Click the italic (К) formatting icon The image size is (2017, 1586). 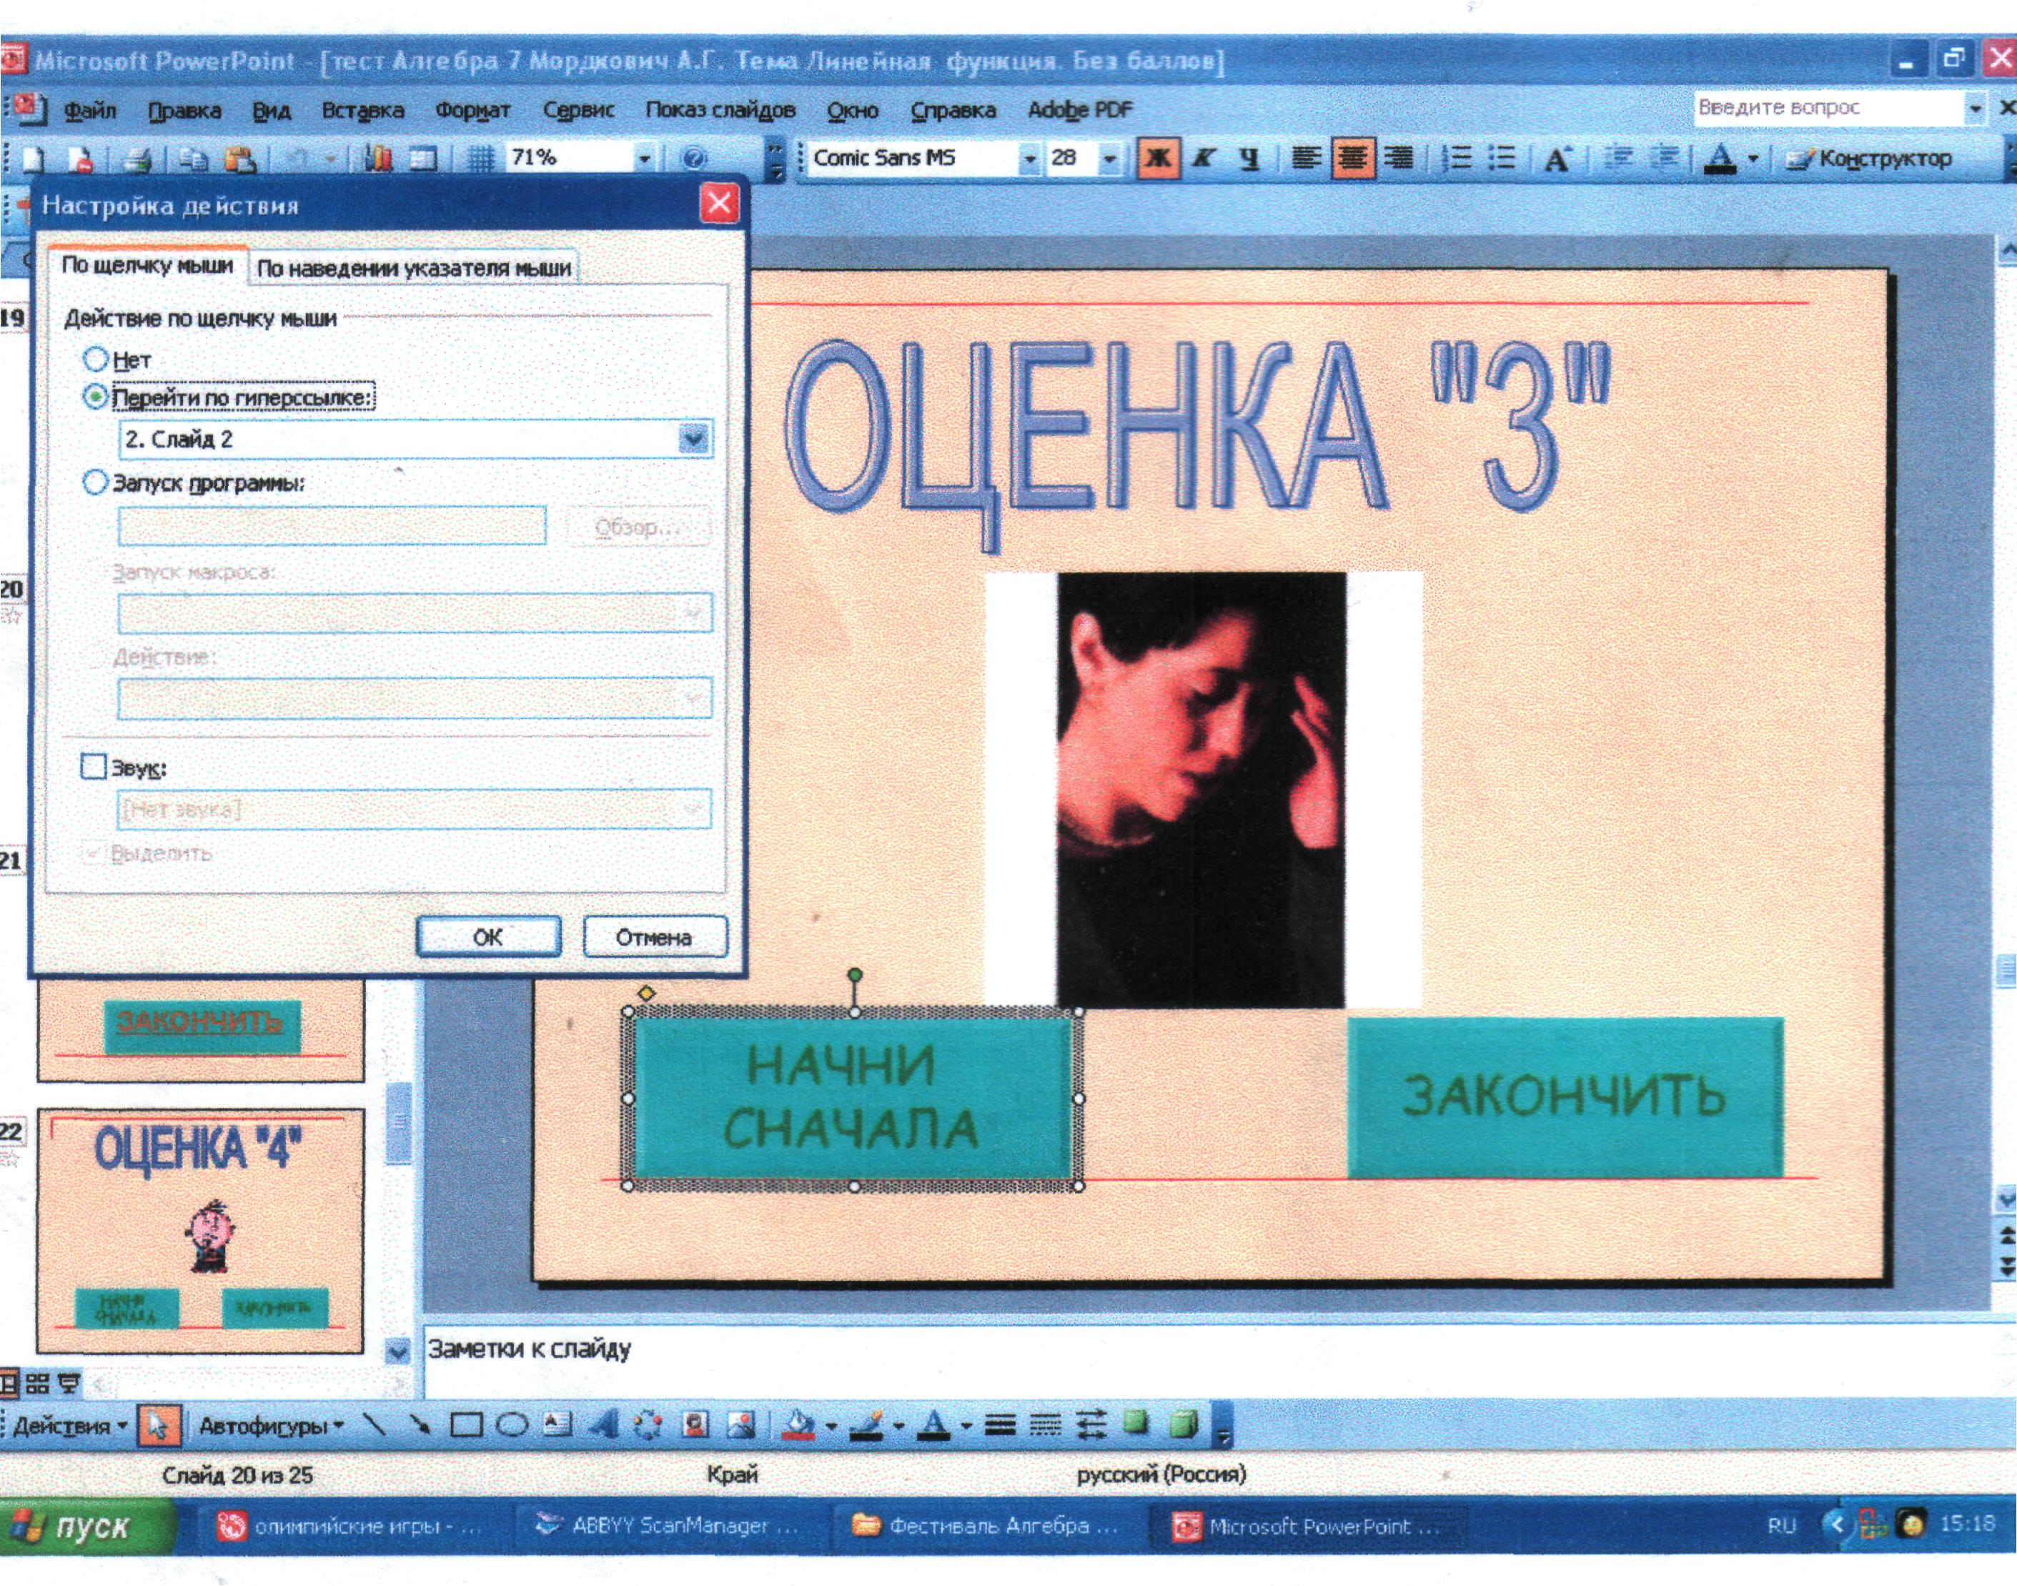tap(1204, 159)
